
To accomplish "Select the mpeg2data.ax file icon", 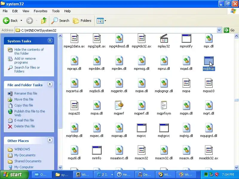I will [x=74, y=38].
